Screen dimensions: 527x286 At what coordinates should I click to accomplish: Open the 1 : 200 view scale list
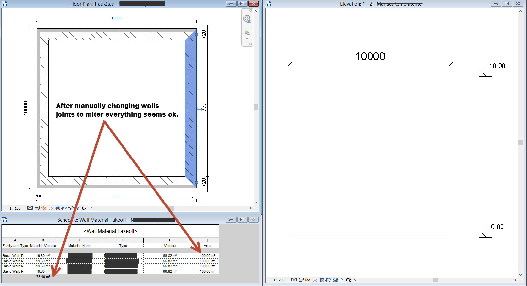pos(279,280)
